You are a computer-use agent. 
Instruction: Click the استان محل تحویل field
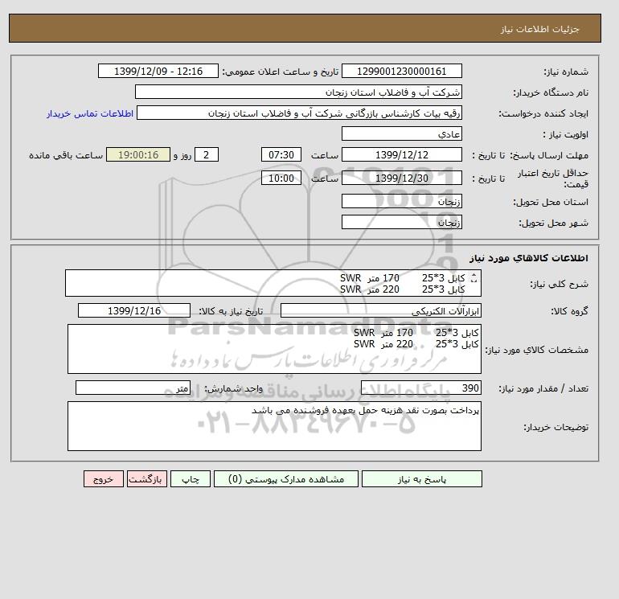coord(401,201)
